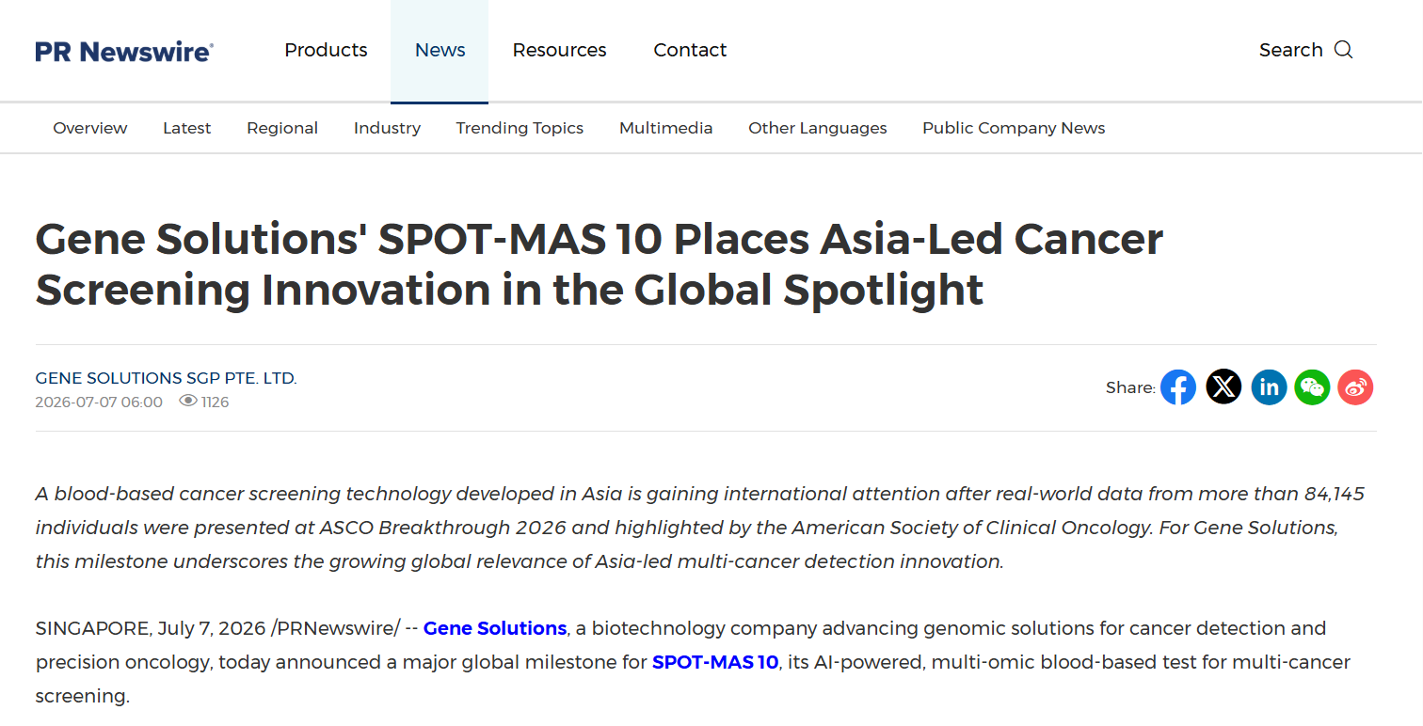Open the Regional news tab
Image resolution: width=1423 pixels, height=726 pixels.
(x=282, y=128)
